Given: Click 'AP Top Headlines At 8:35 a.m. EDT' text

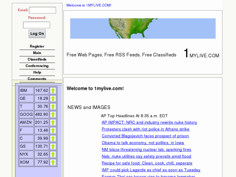Looking at the screenshot, I should [134, 116].
